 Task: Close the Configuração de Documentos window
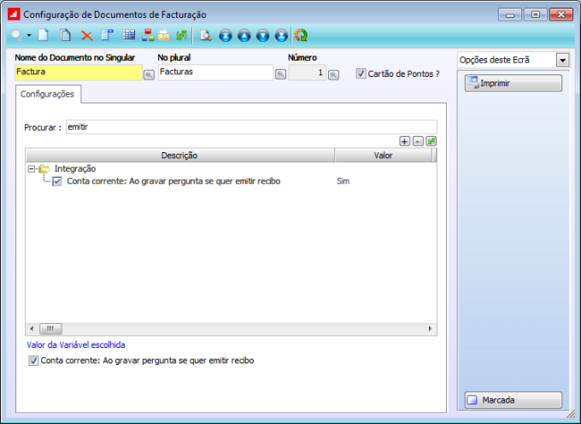(x=561, y=15)
